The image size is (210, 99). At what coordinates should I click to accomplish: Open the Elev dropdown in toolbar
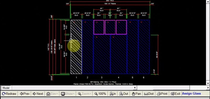pyautogui.click(x=52, y=94)
